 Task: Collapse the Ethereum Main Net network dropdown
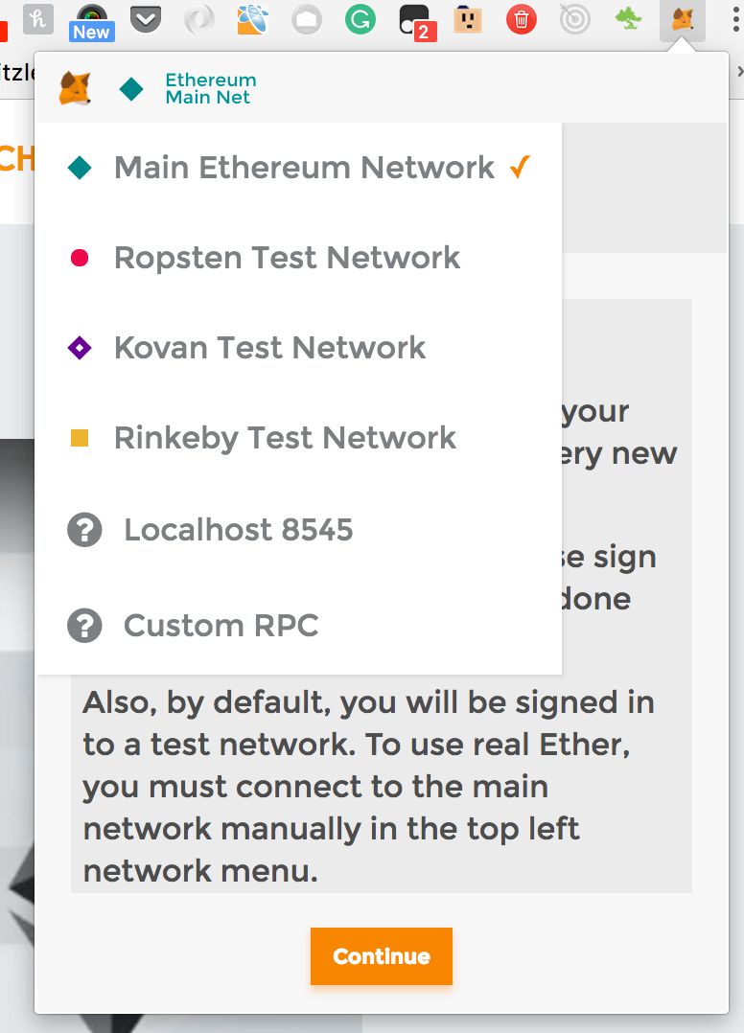[188, 88]
